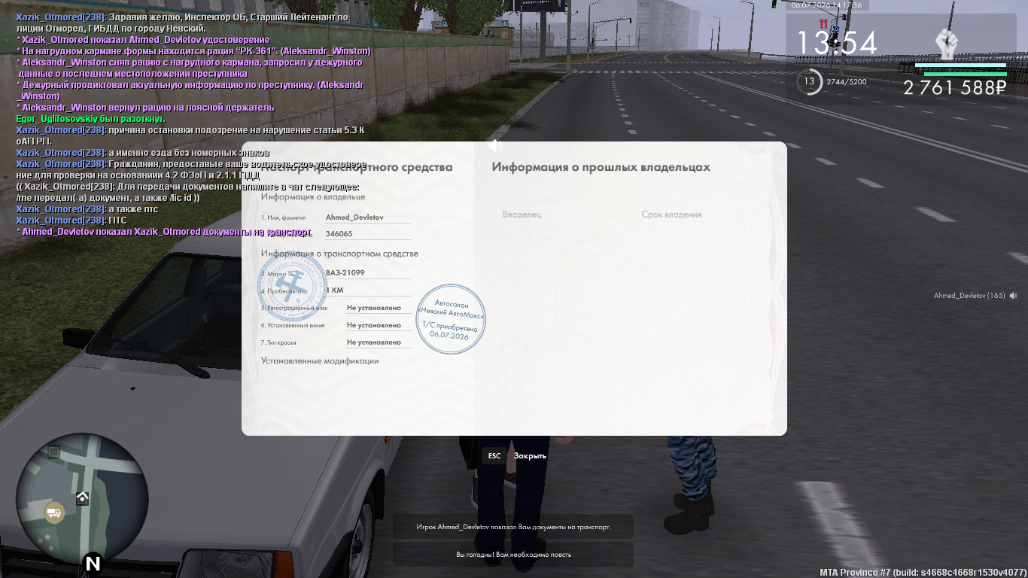Click the notification about Ahmed_Devletov showing documents
Viewport: 1028px width, 578px height.
(x=513, y=527)
